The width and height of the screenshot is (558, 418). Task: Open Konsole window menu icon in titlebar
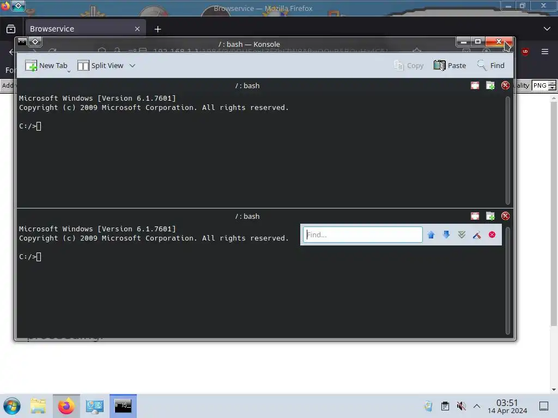(x=22, y=41)
